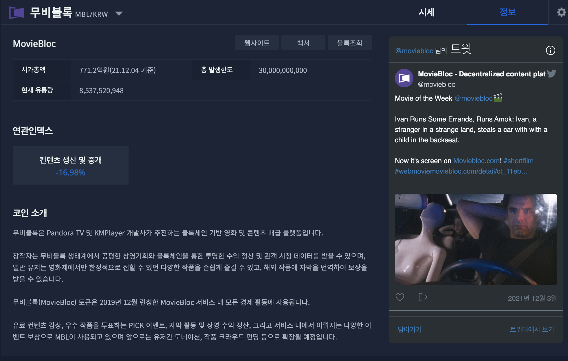Viewport: 568px width, 361px height.
Task: Open 트위터에서 보기 link
Action: (x=532, y=329)
